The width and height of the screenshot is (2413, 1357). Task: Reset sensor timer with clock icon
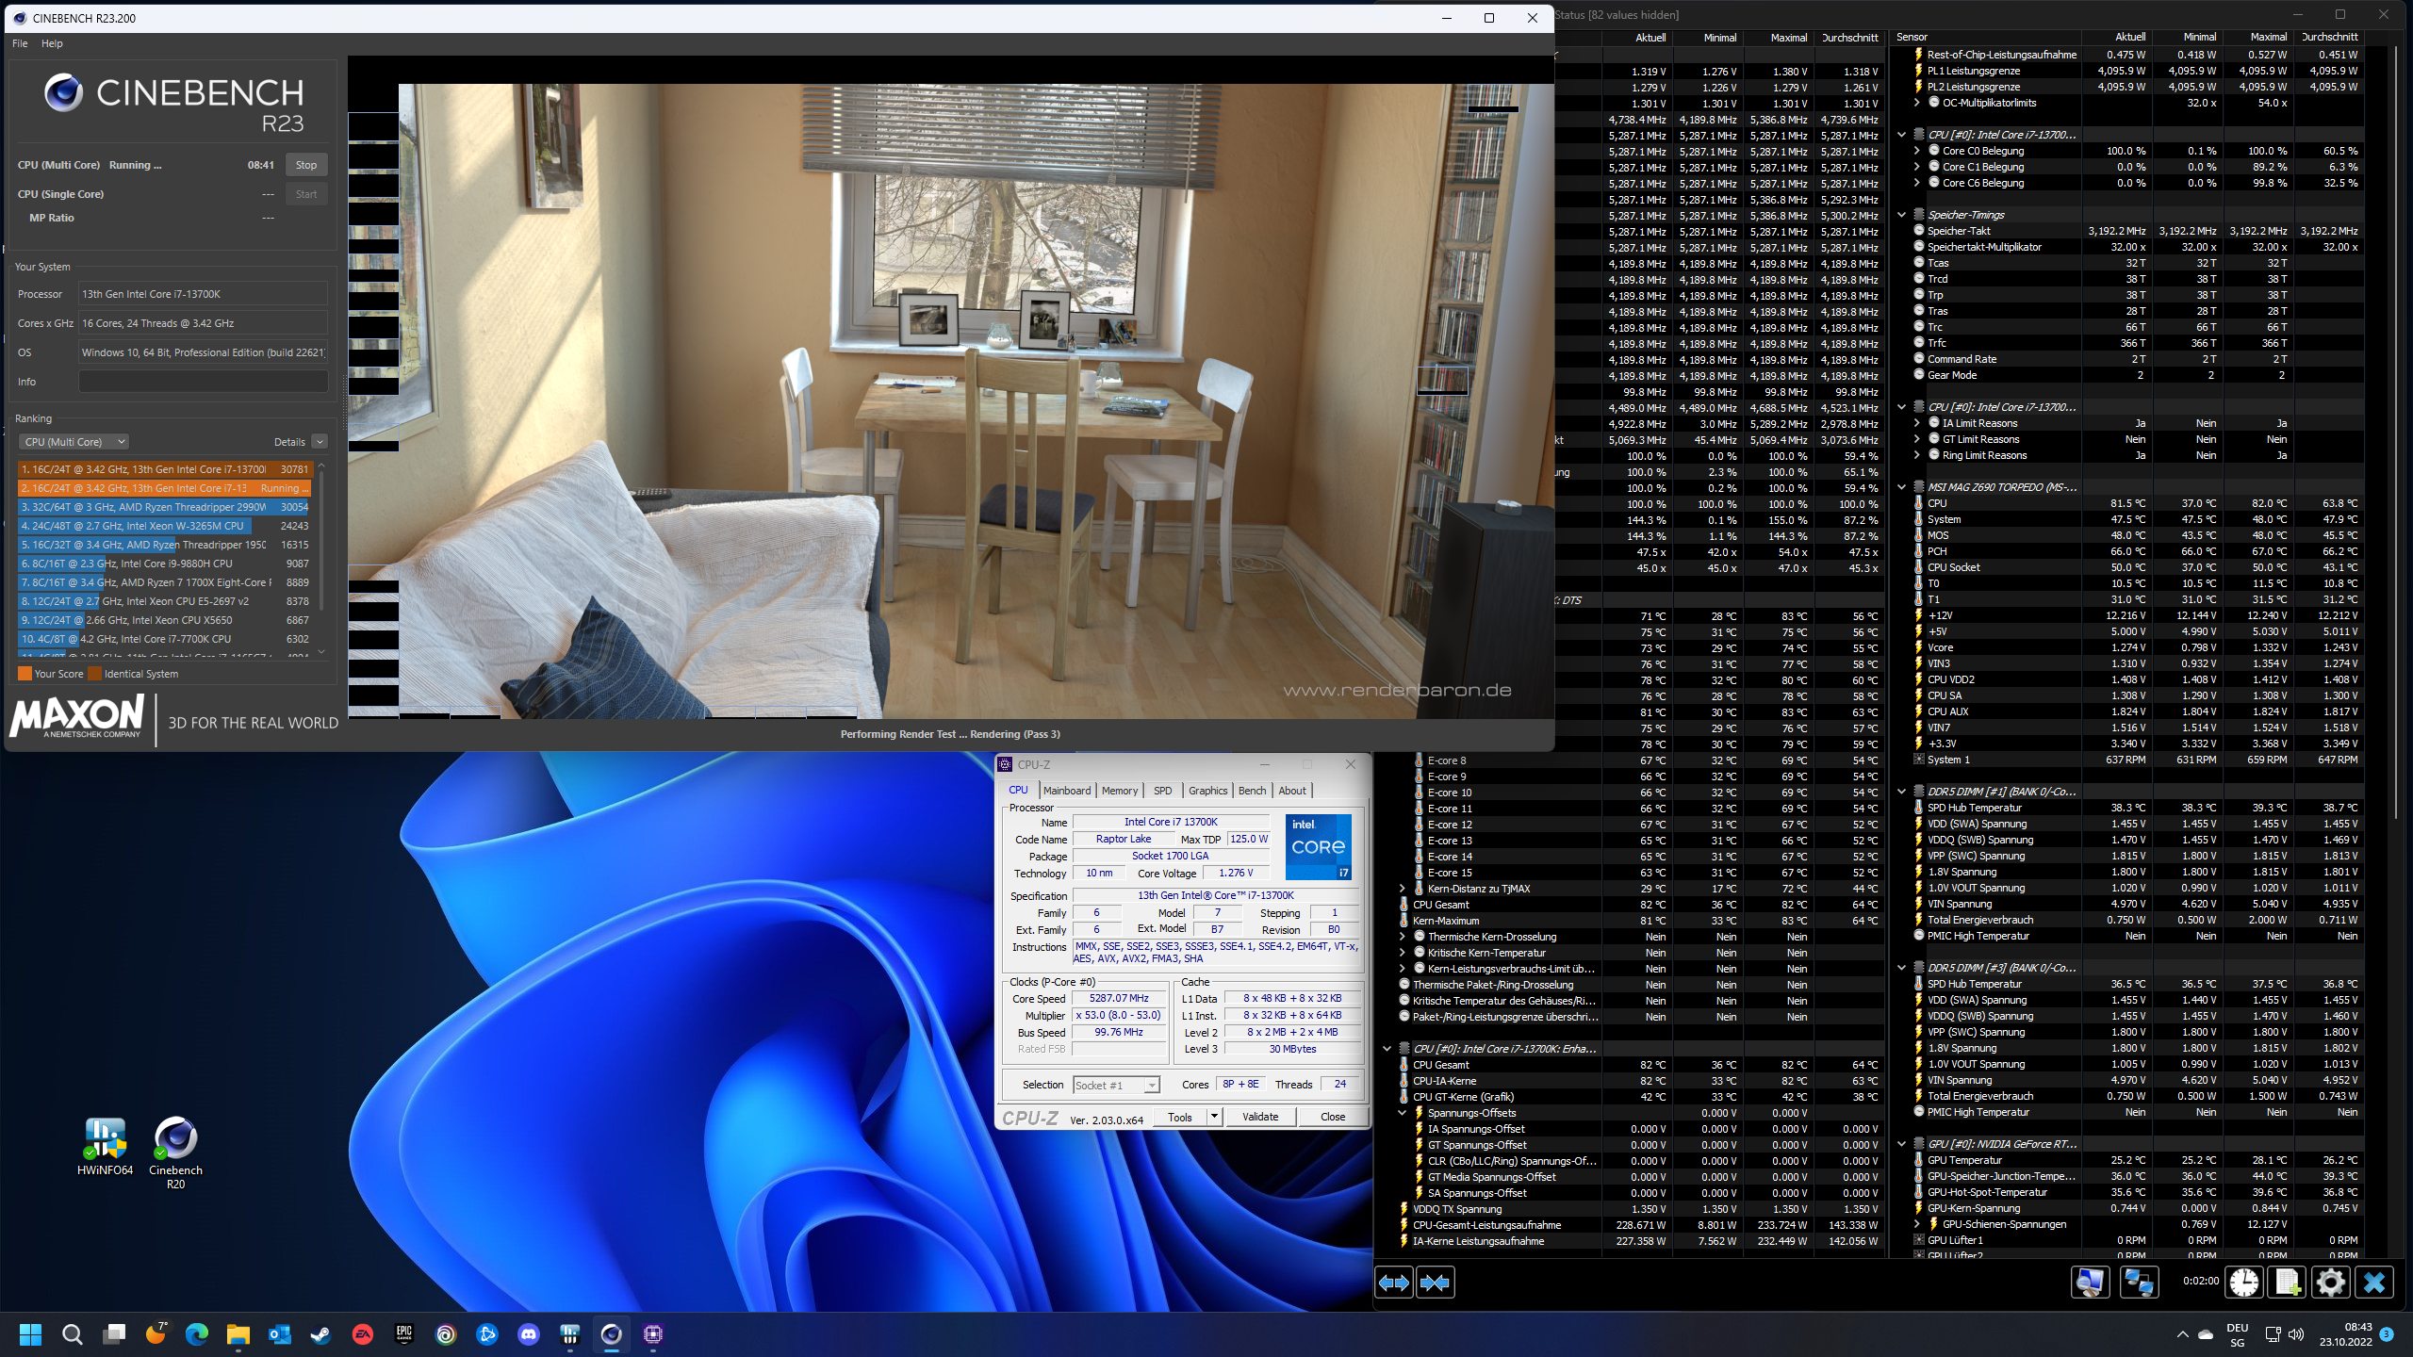click(x=2244, y=1283)
